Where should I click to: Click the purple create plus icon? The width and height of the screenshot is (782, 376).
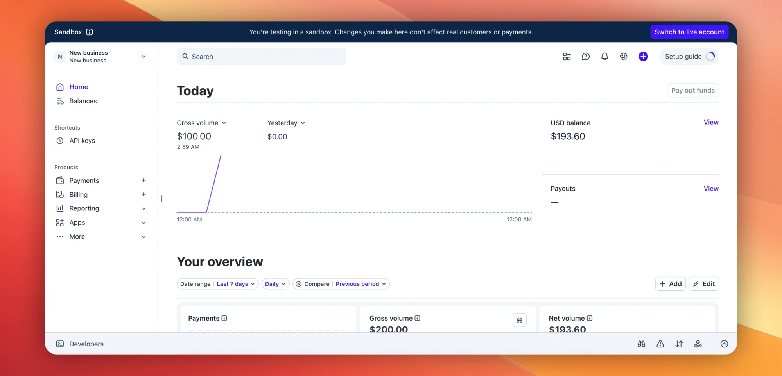(643, 57)
